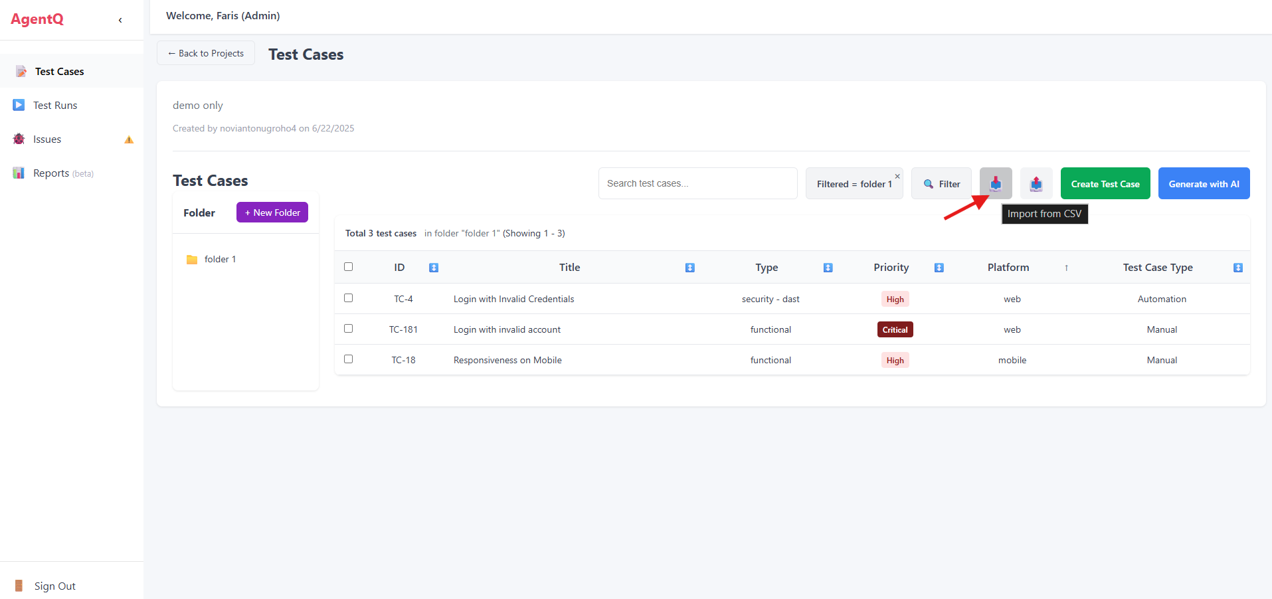This screenshot has height=599, width=1272.
Task: Click the Export to CSV upload icon
Action: 1036,183
